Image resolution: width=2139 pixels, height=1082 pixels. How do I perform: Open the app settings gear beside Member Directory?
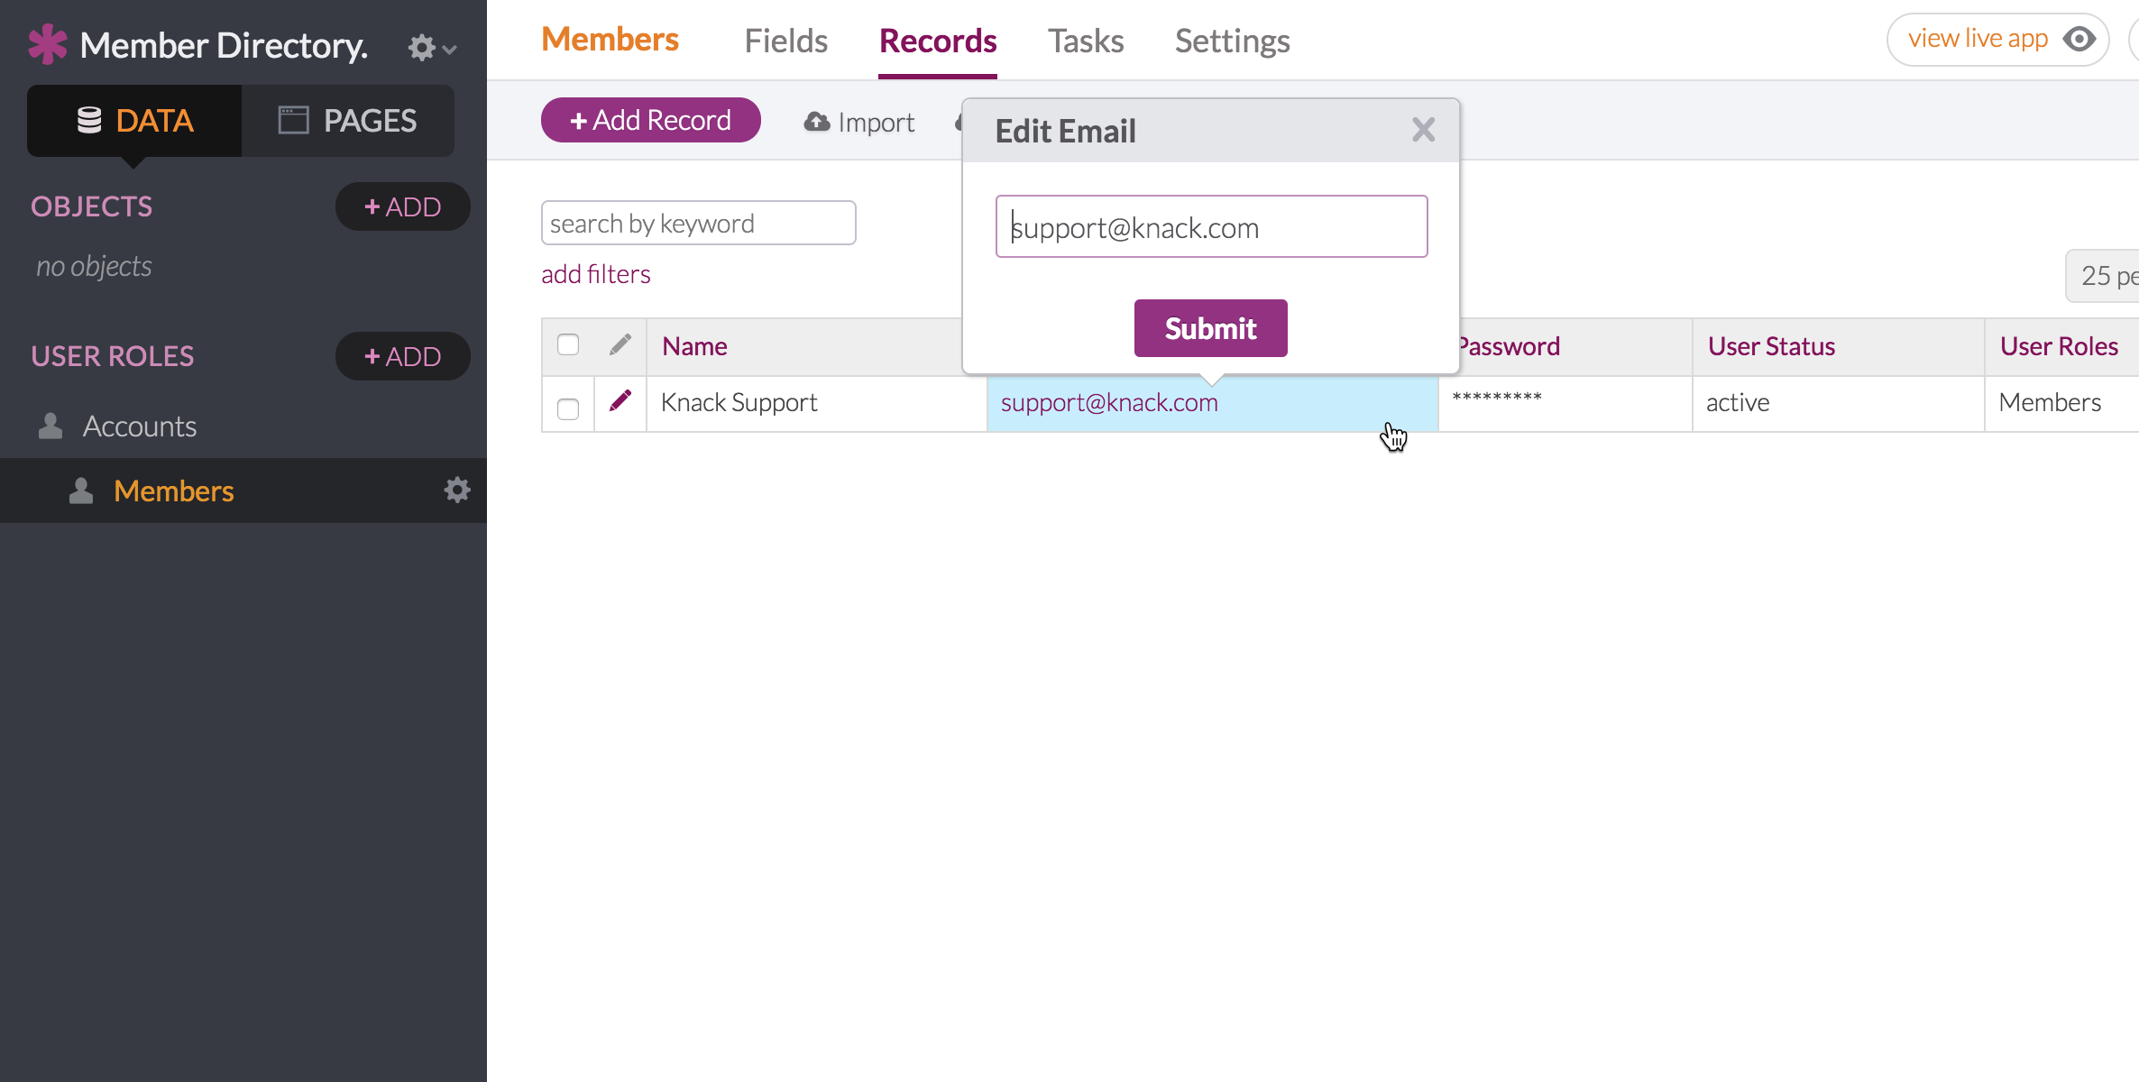[x=420, y=48]
